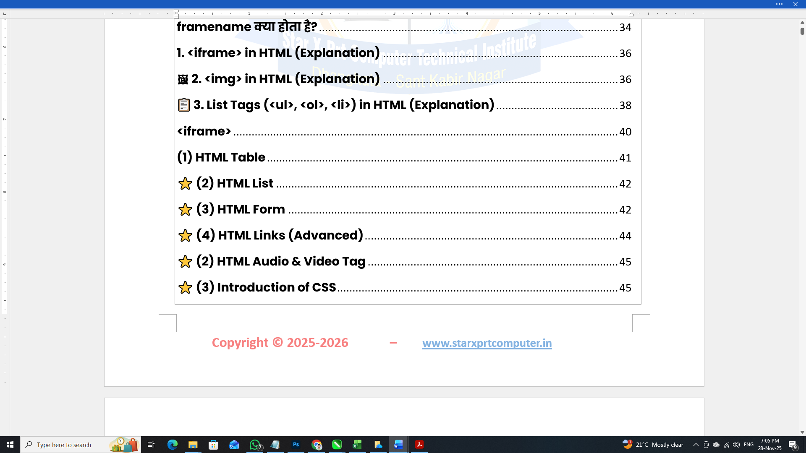Open Google Chrome from the taskbar

coord(317,444)
